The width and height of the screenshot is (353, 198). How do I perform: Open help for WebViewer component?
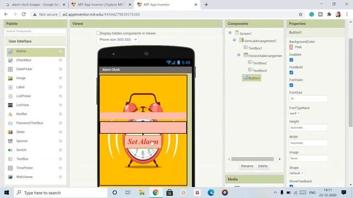(x=60, y=177)
